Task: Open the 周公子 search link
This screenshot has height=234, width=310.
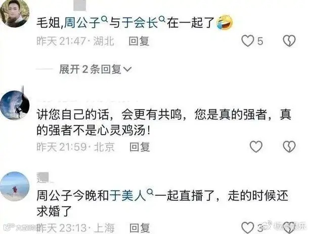Action: point(82,23)
